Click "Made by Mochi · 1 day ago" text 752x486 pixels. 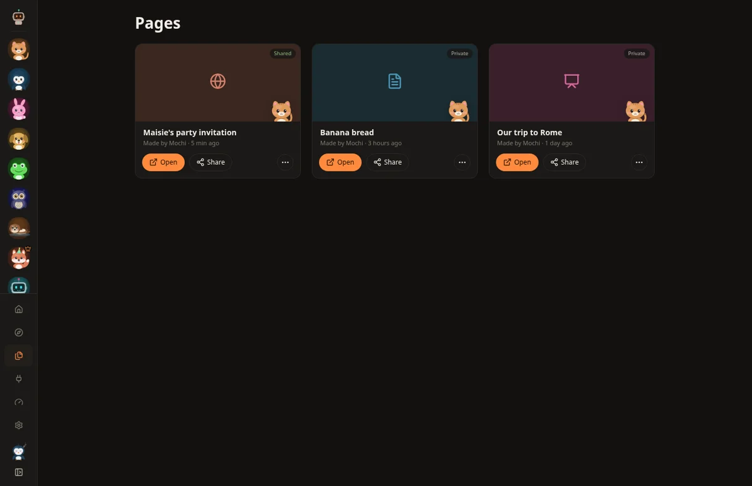tap(535, 143)
